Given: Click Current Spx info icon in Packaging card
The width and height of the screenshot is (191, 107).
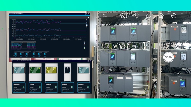Looking at the screenshot, I should 79,90.
